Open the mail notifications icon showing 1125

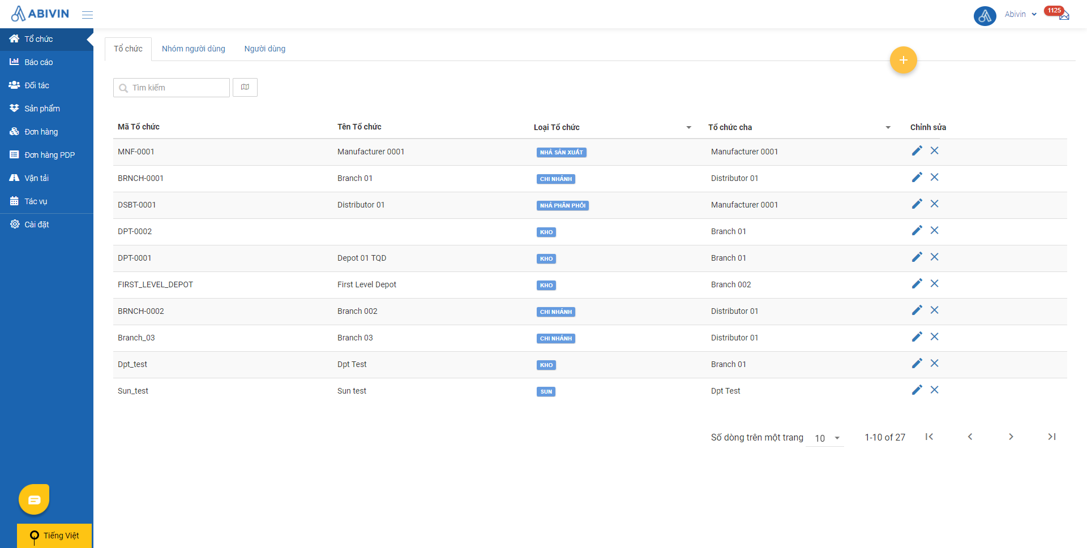pyautogui.click(x=1064, y=15)
